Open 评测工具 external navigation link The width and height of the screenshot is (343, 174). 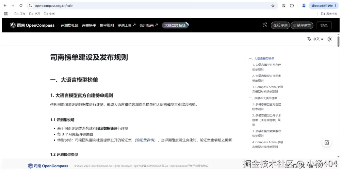pos(126,25)
